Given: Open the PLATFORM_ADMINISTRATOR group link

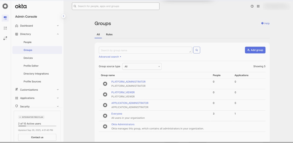Looking at the screenshot, I should tap(128, 82).
